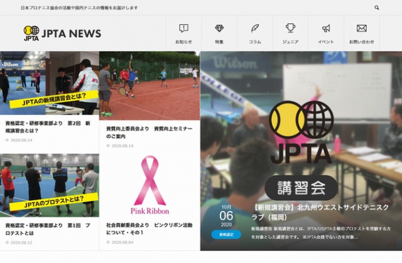Open clay court tennis lesson thumbnail
This screenshot has width=402, height=263.
tap(149, 86)
